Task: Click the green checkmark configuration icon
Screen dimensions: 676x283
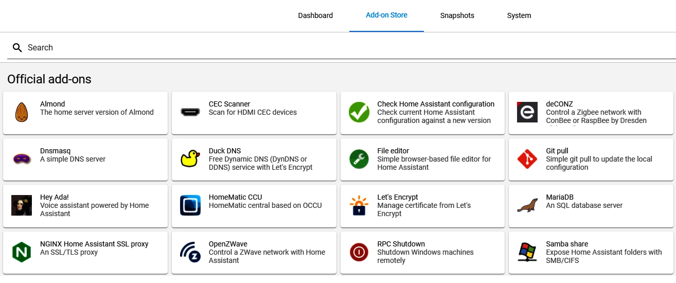Action: 359,112
